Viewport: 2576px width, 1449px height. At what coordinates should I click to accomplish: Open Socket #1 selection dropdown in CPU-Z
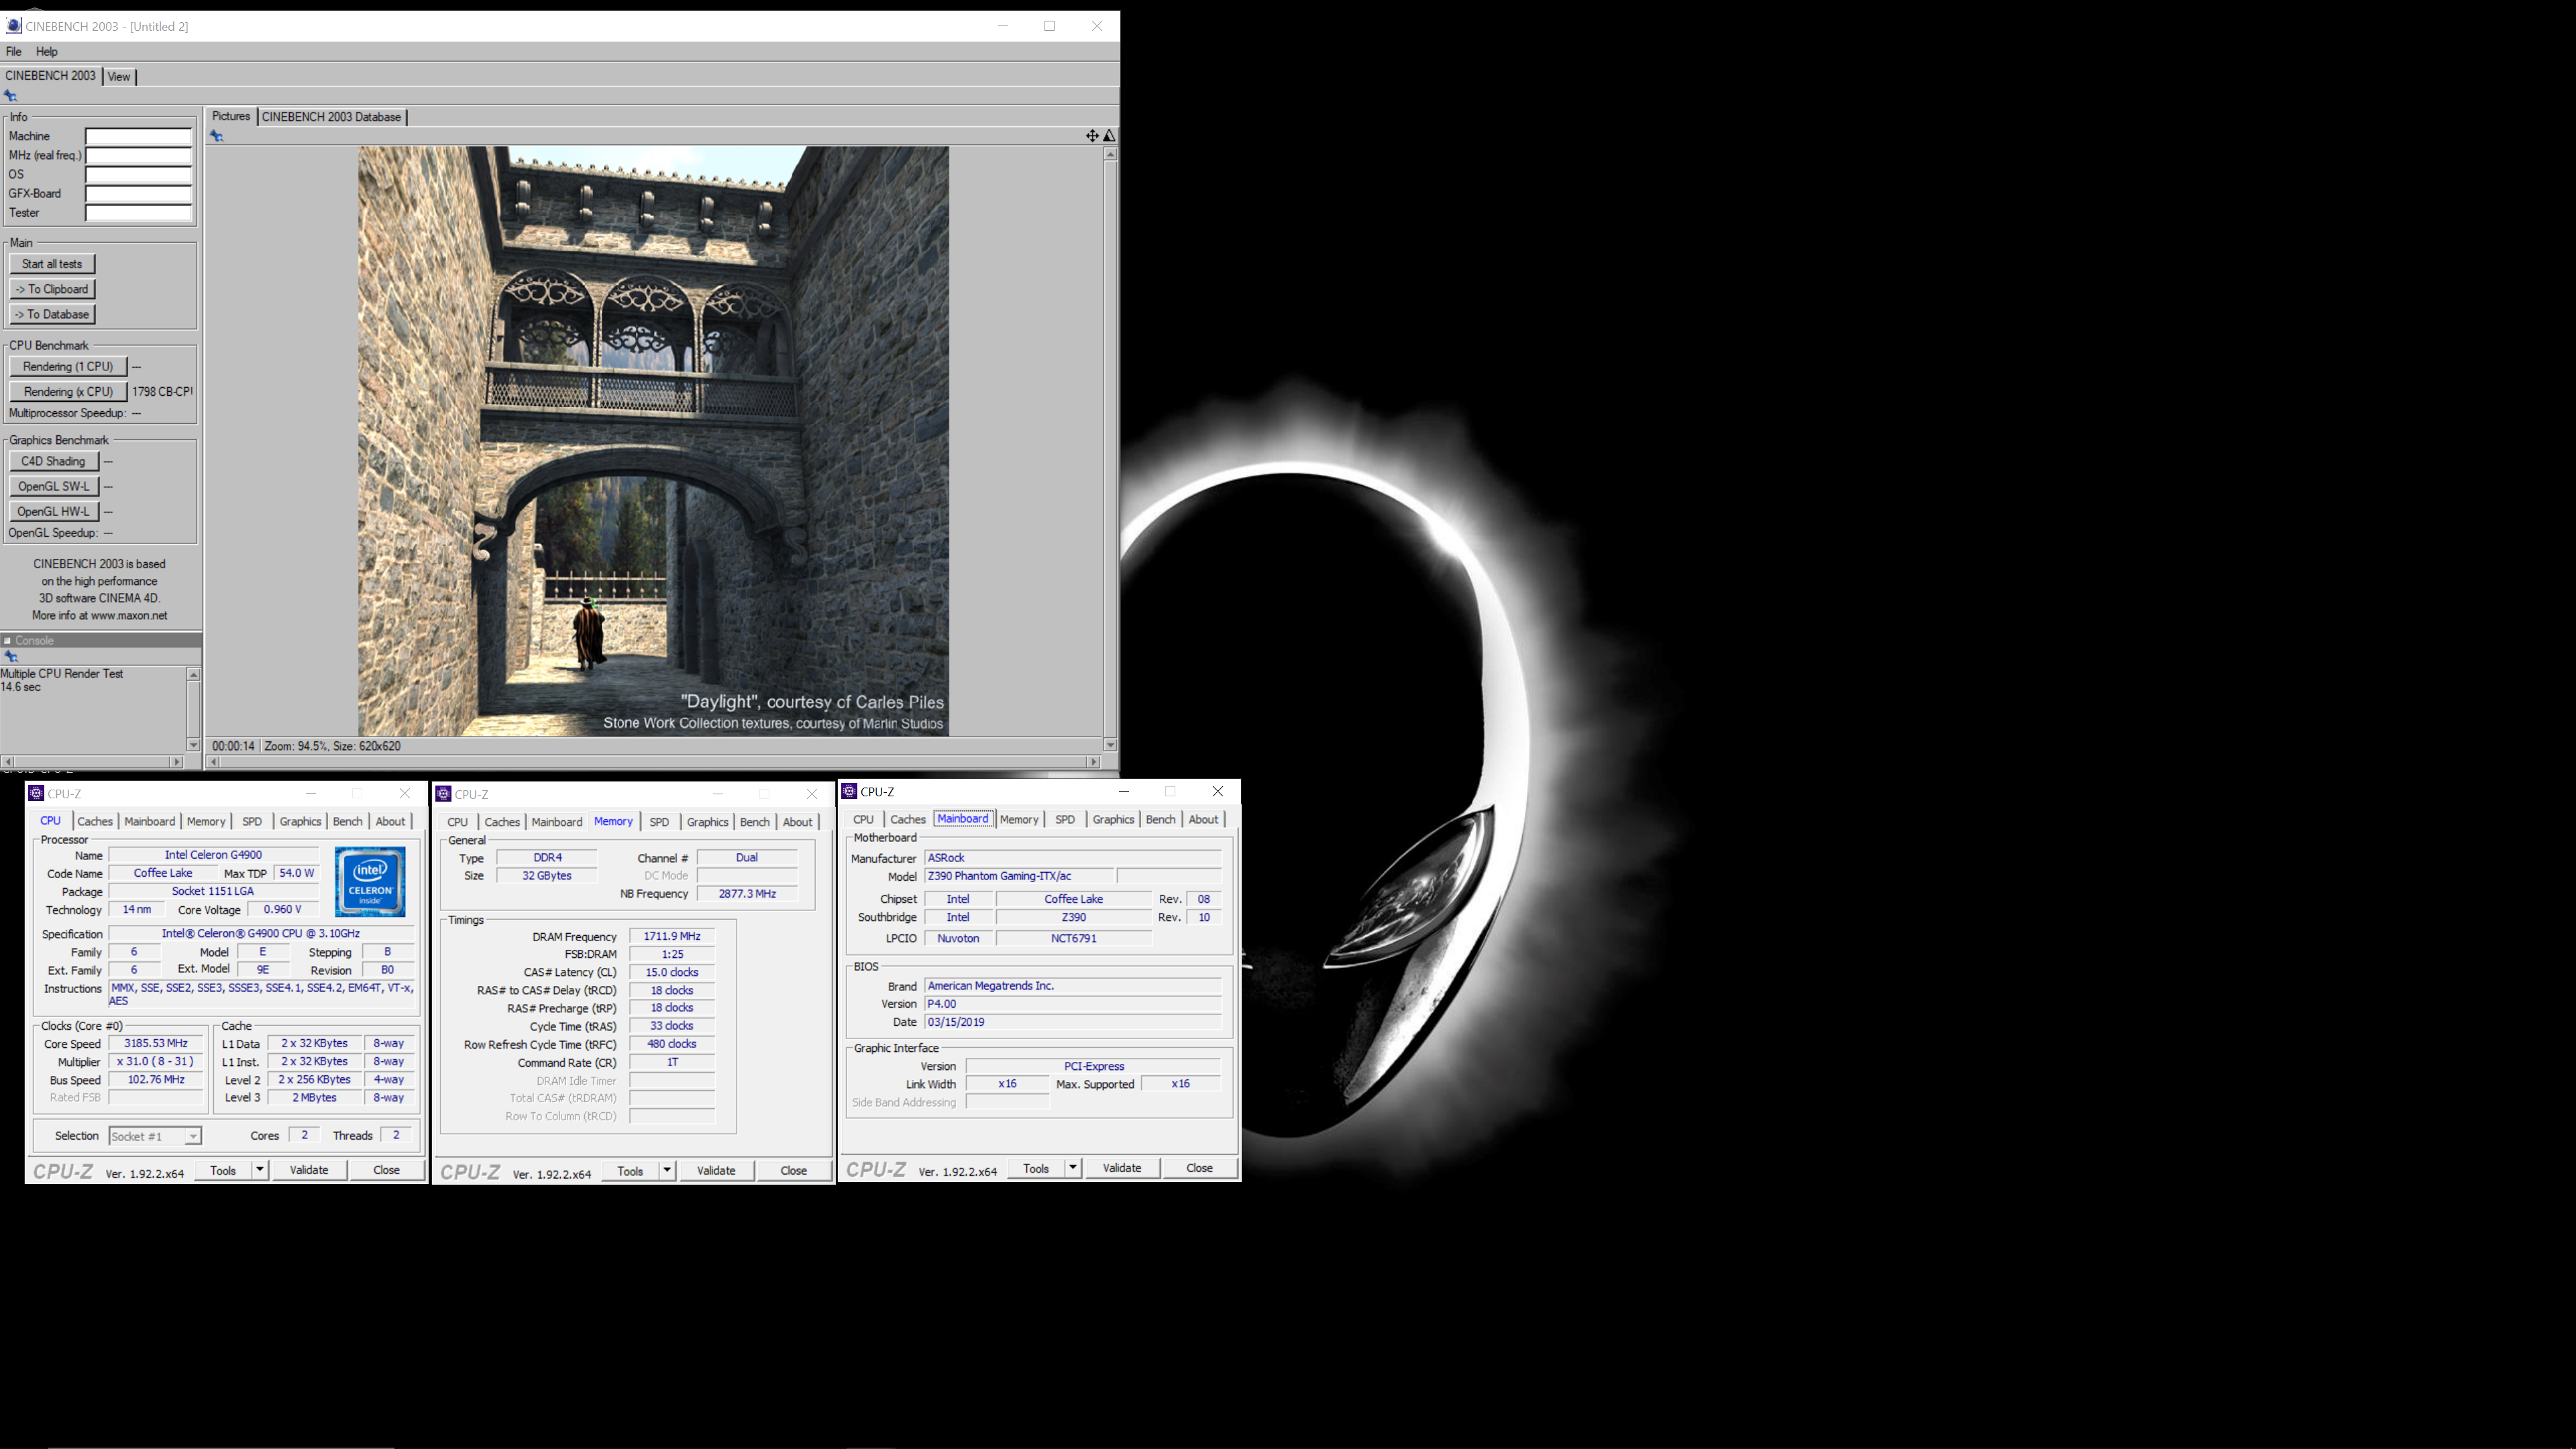coord(155,1137)
